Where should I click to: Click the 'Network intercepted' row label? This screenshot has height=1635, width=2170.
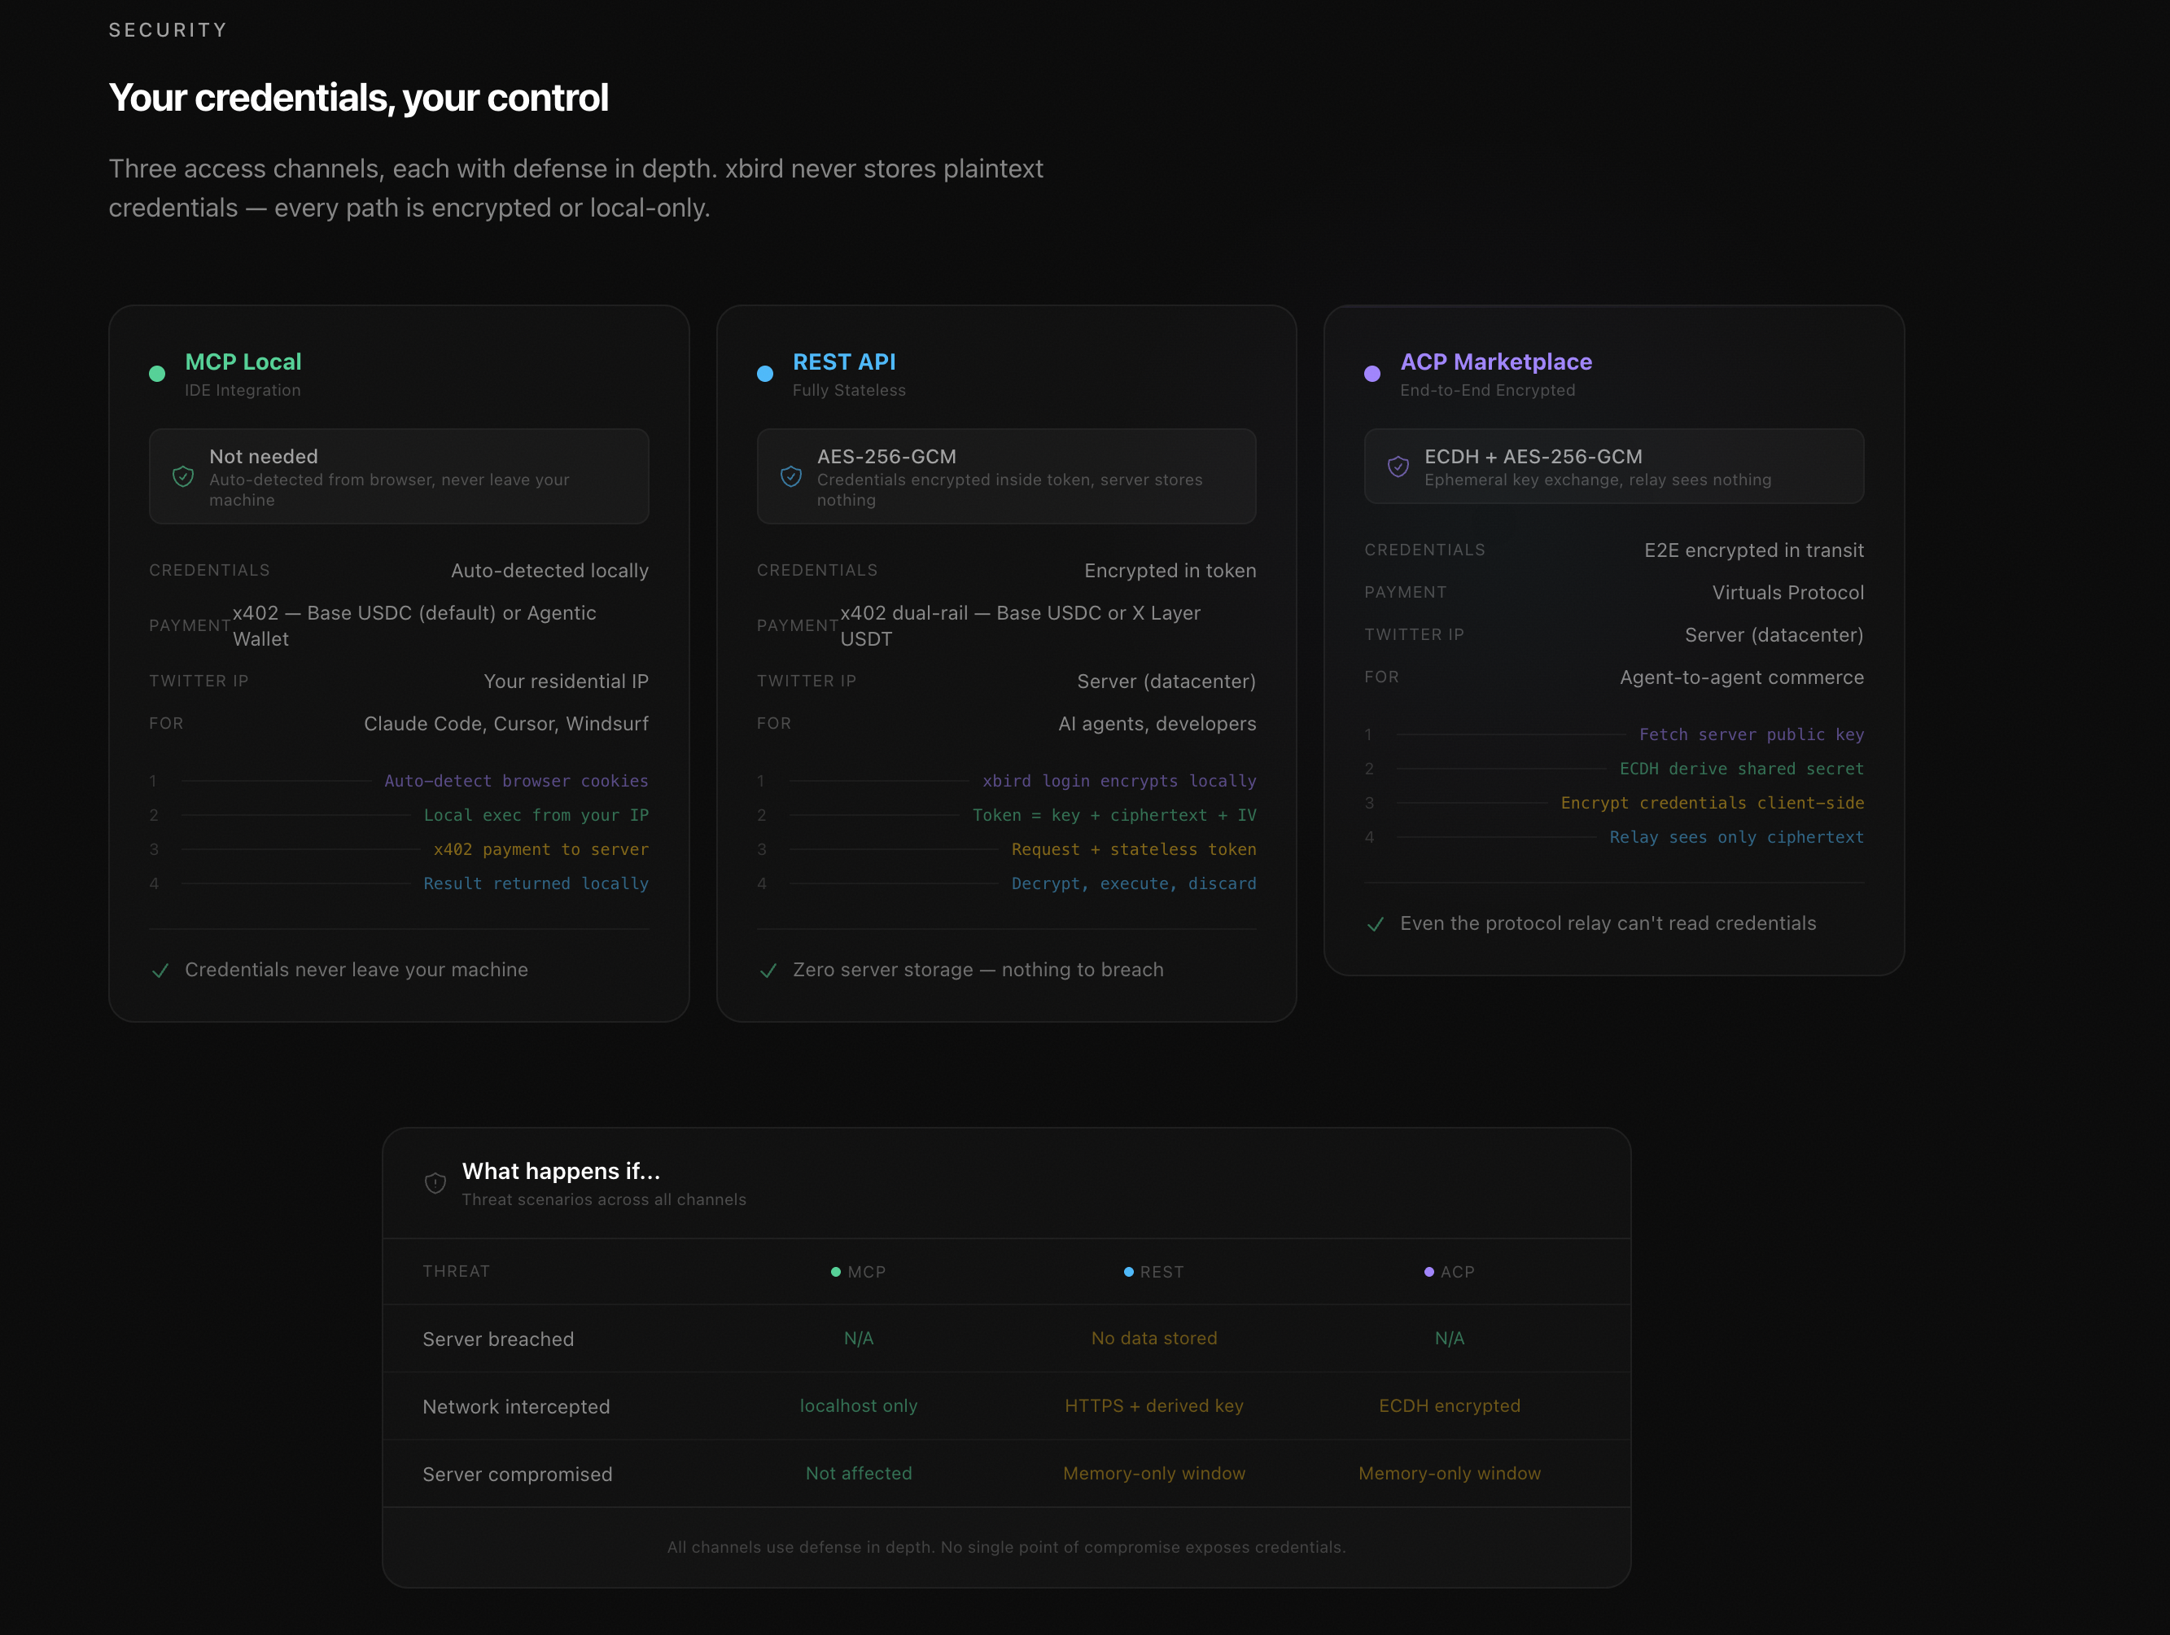tap(516, 1407)
